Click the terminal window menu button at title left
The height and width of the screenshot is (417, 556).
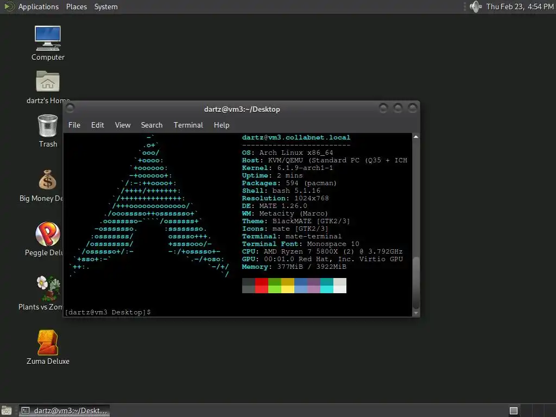pos(70,108)
